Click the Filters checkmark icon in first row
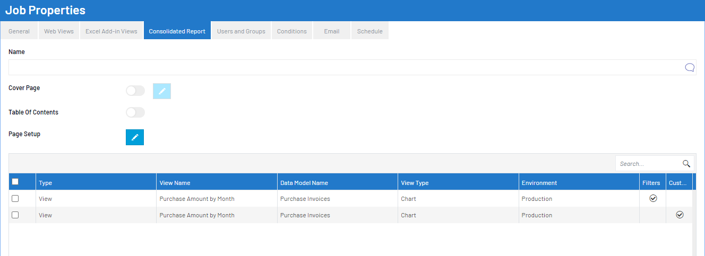The height and width of the screenshot is (256, 705). tap(653, 199)
